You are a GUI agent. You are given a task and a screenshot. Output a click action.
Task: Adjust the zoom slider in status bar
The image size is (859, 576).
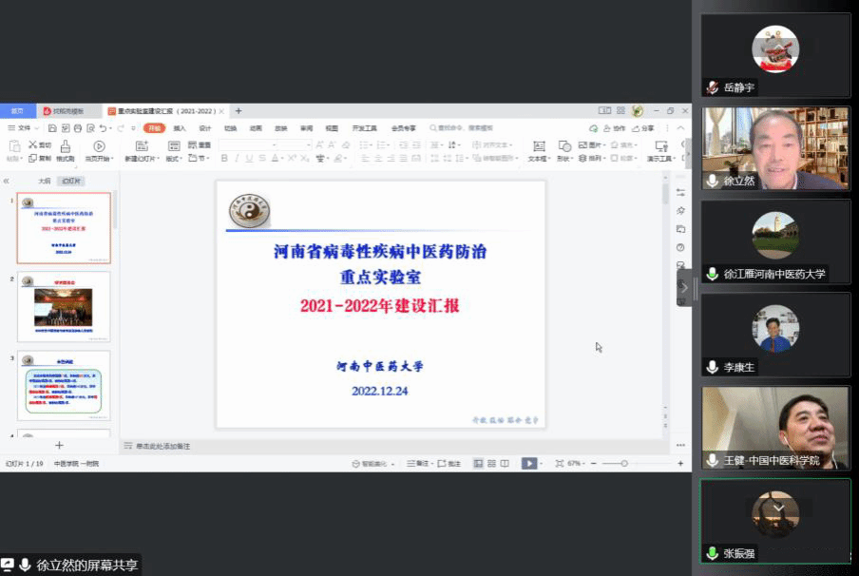click(623, 463)
